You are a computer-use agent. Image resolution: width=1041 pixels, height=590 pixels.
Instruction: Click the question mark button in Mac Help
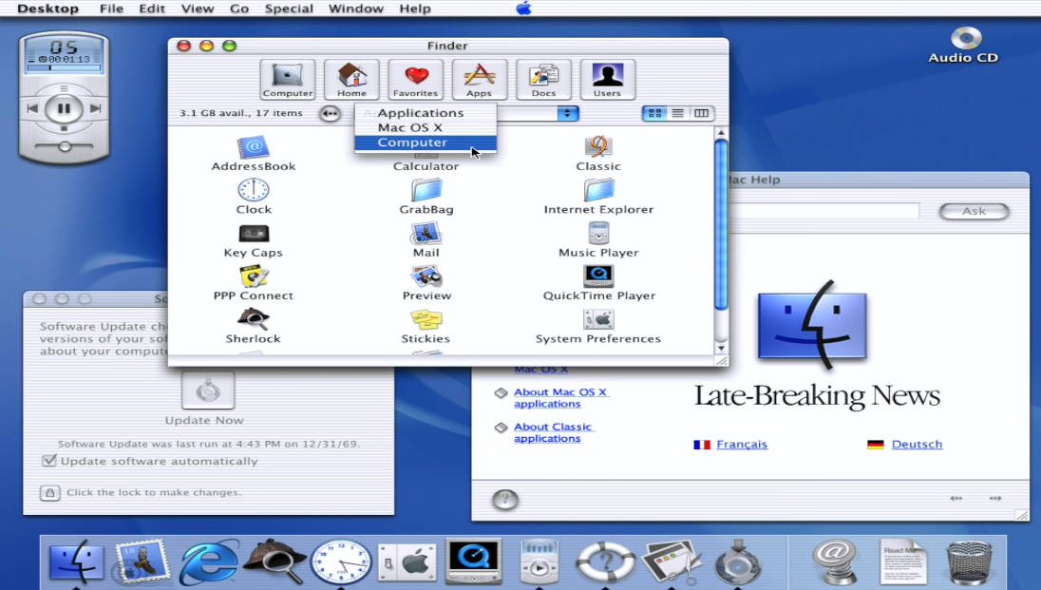click(505, 499)
